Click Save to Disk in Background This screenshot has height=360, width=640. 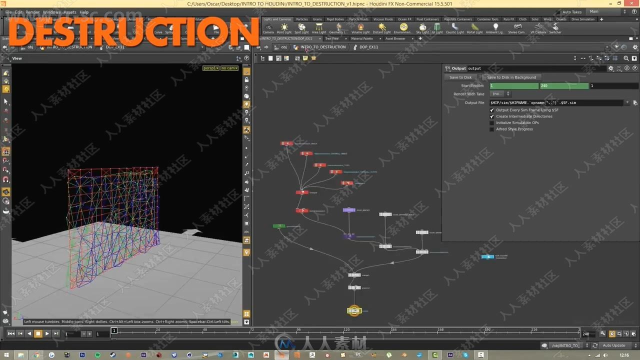point(511,77)
